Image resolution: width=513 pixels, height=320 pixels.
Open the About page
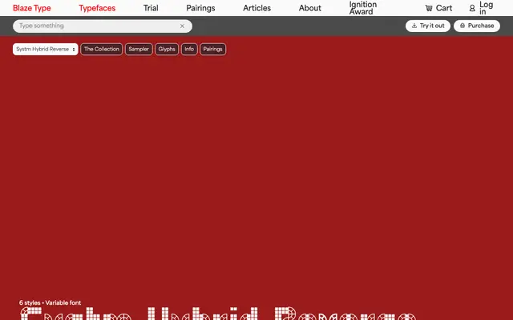pyautogui.click(x=310, y=8)
